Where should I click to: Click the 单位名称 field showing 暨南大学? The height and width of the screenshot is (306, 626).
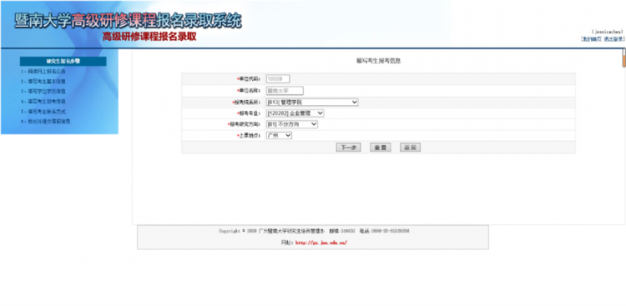285,91
